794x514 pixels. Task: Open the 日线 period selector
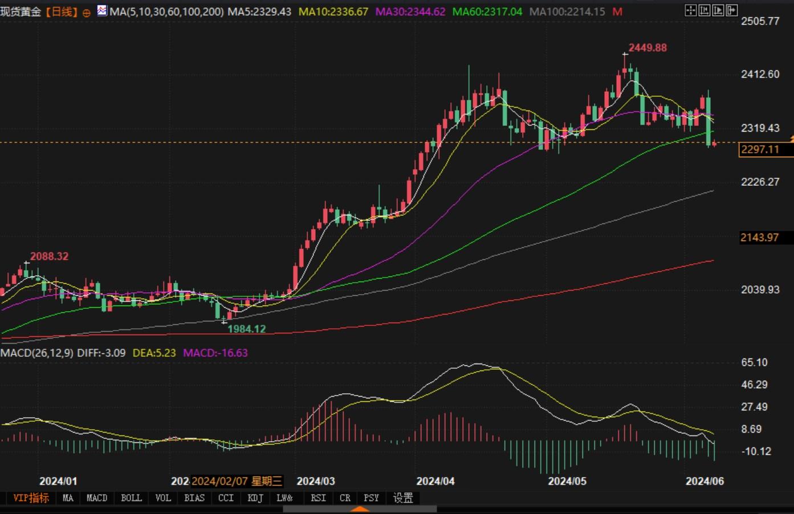pos(61,11)
